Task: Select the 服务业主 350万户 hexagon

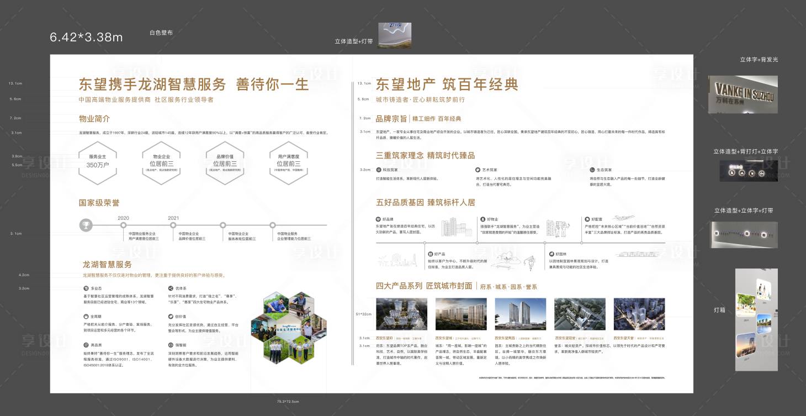Action: tap(99, 162)
